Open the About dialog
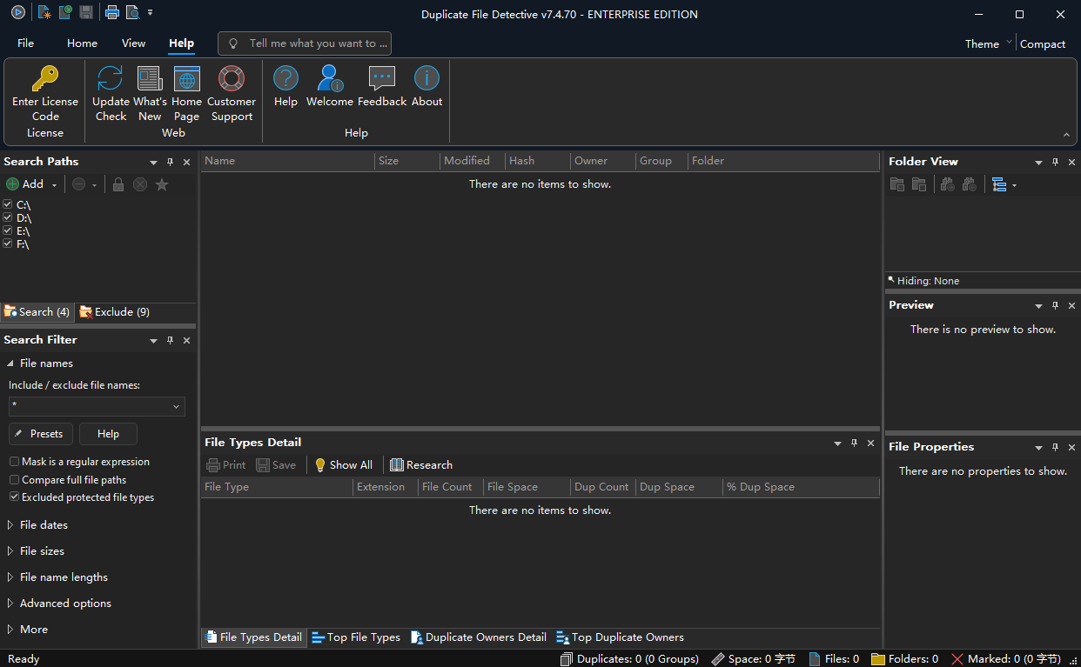This screenshot has width=1081, height=667. point(426,87)
